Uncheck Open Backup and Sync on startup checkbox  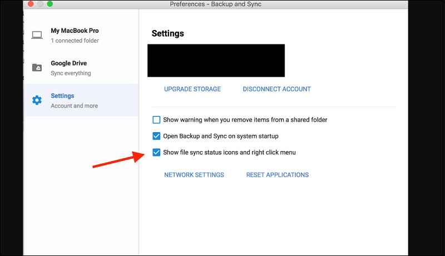pyautogui.click(x=156, y=135)
